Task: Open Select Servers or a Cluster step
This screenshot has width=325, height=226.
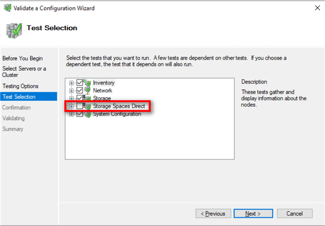Action: coord(24,72)
